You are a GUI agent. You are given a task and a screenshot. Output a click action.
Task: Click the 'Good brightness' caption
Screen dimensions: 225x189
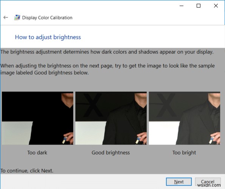click(x=111, y=153)
